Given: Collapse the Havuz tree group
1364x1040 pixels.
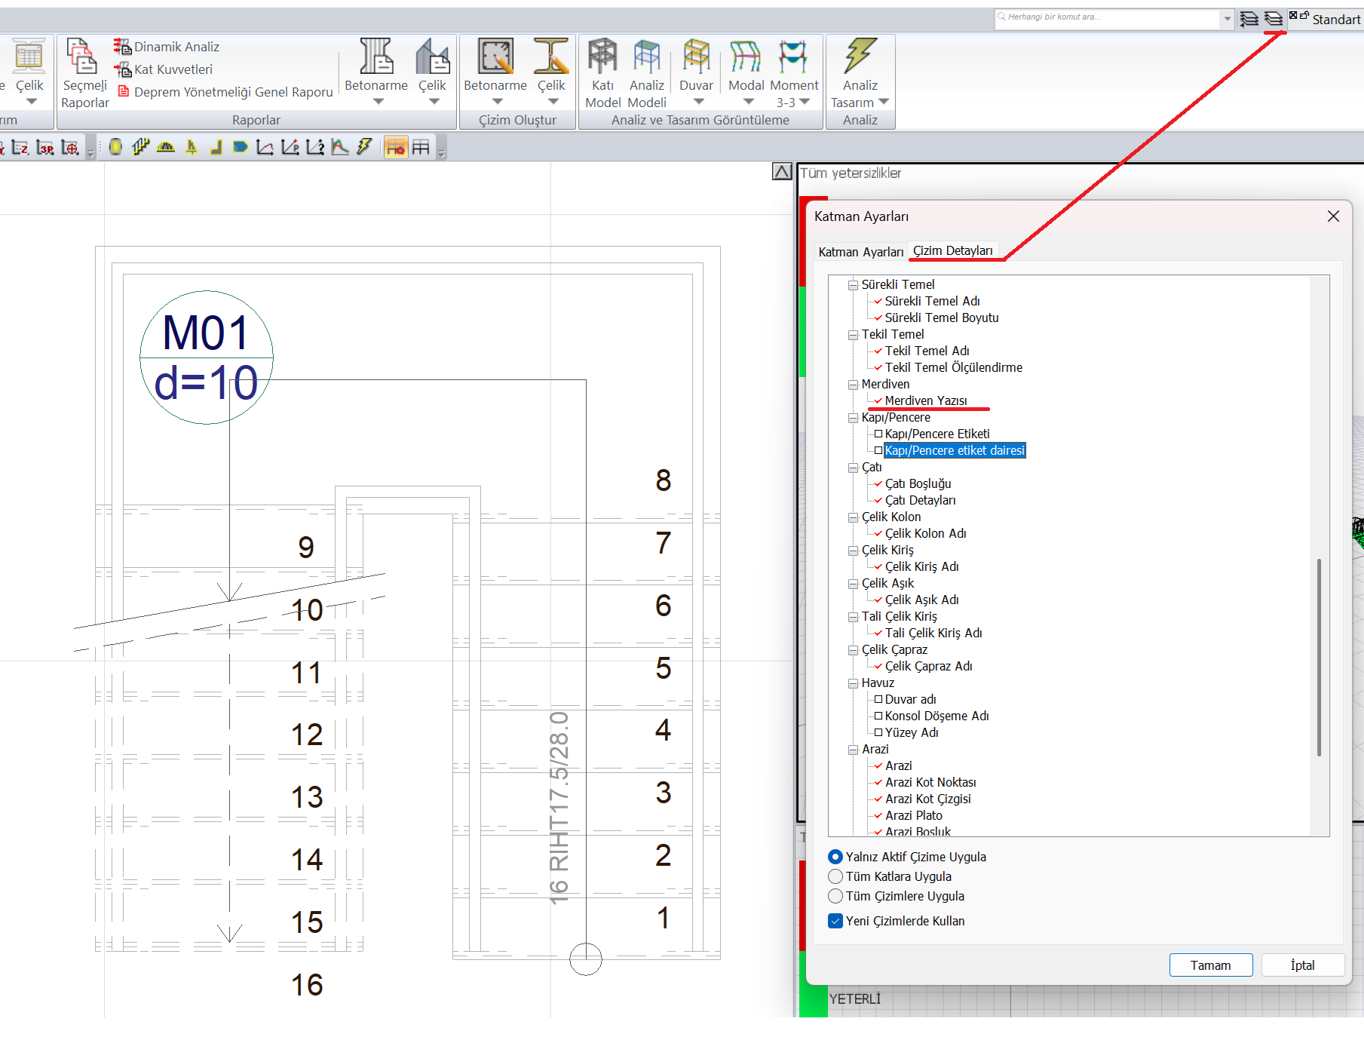Looking at the screenshot, I should 854,683.
